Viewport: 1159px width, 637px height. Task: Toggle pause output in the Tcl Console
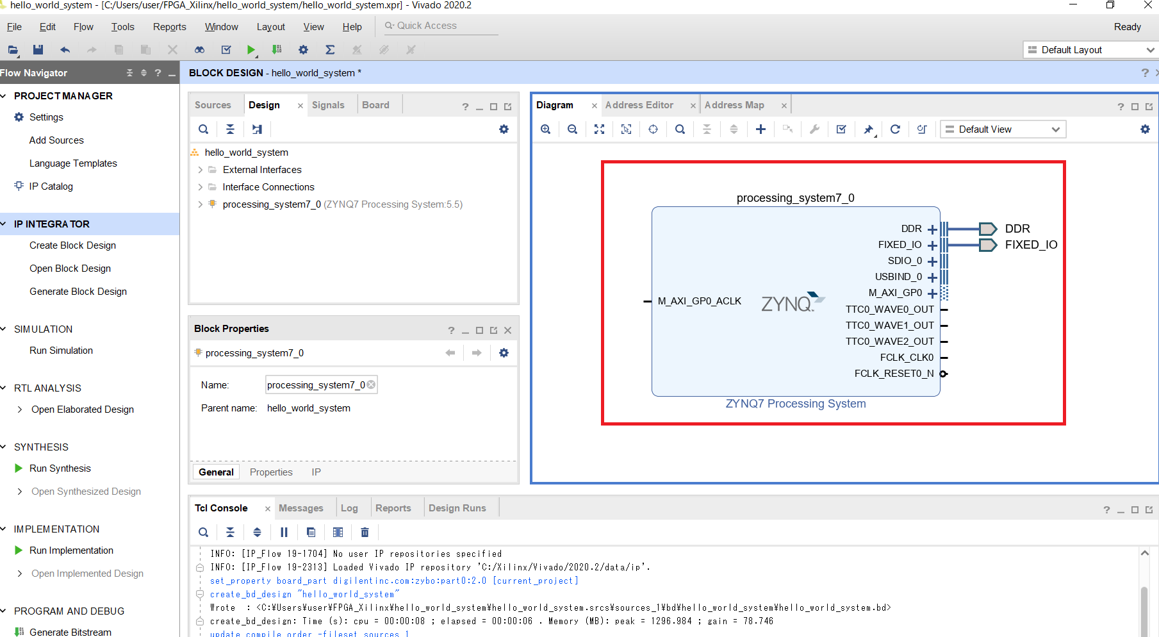(x=284, y=533)
